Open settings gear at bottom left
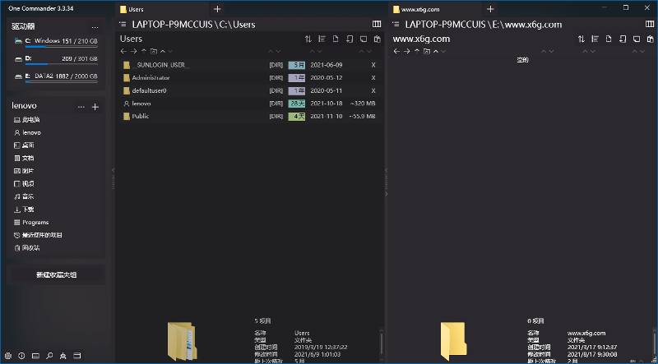658x364 pixels. pos(8,356)
